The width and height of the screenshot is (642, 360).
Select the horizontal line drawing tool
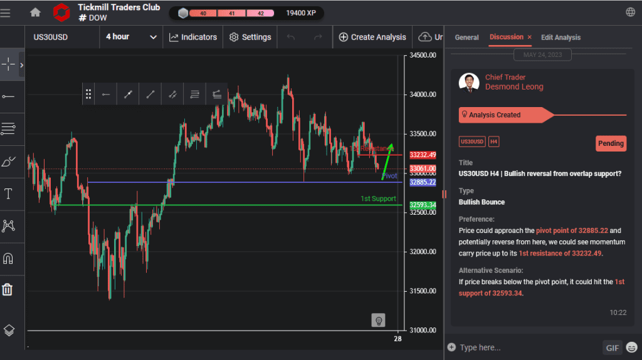8,96
